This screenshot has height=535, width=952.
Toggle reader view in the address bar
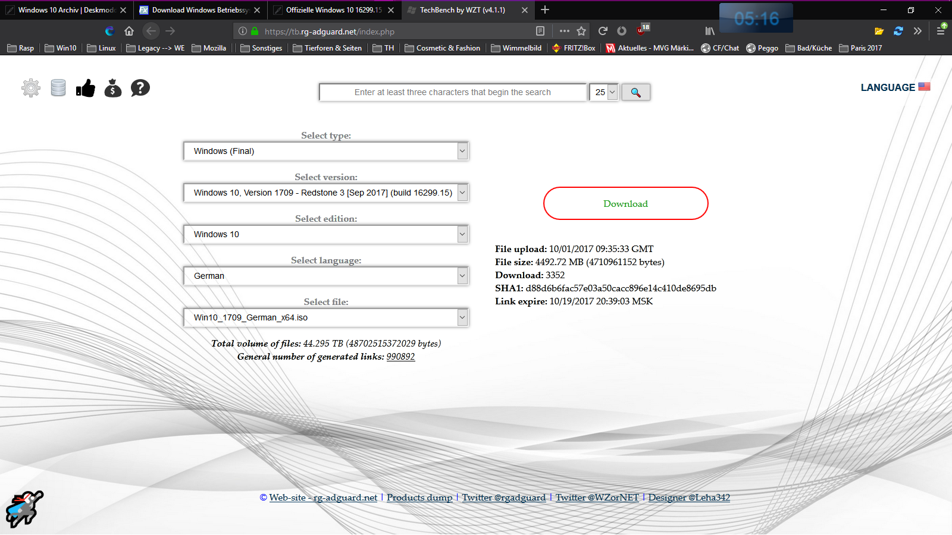point(540,31)
